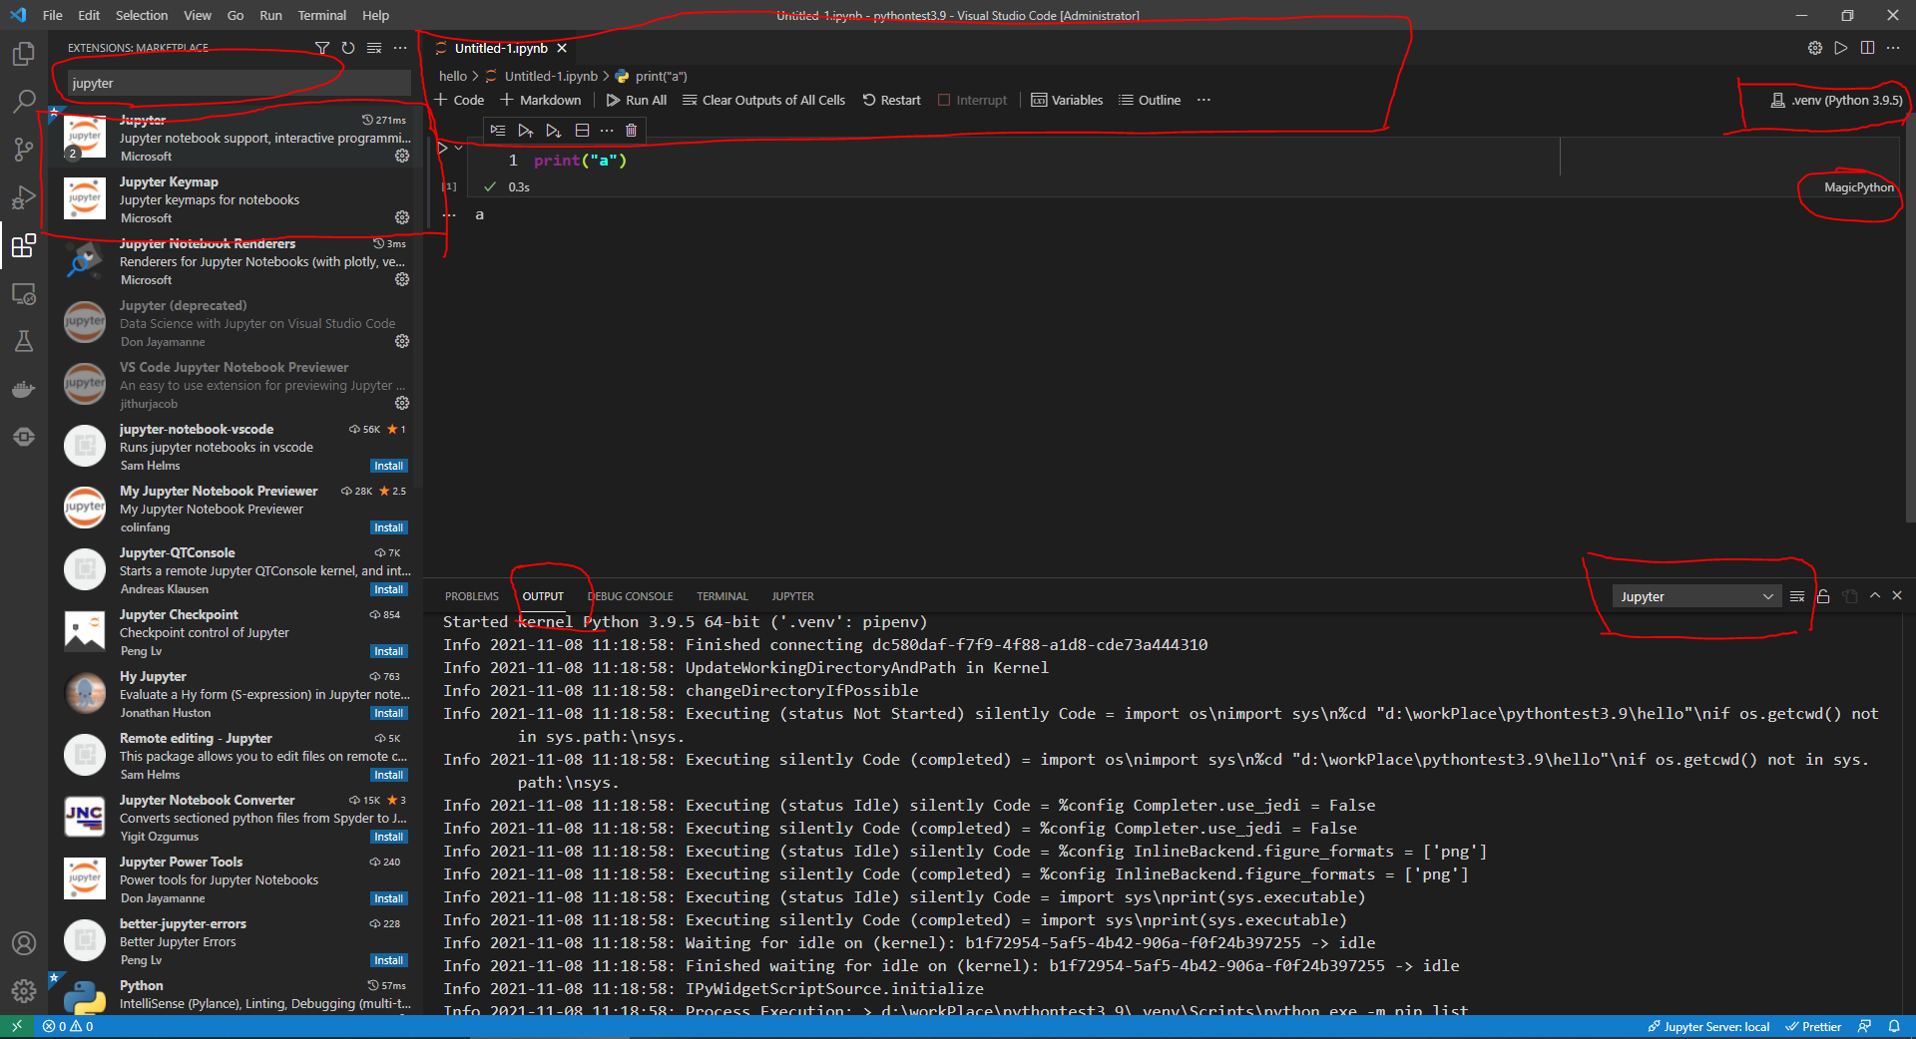Delete the cell with trash icon

631,131
